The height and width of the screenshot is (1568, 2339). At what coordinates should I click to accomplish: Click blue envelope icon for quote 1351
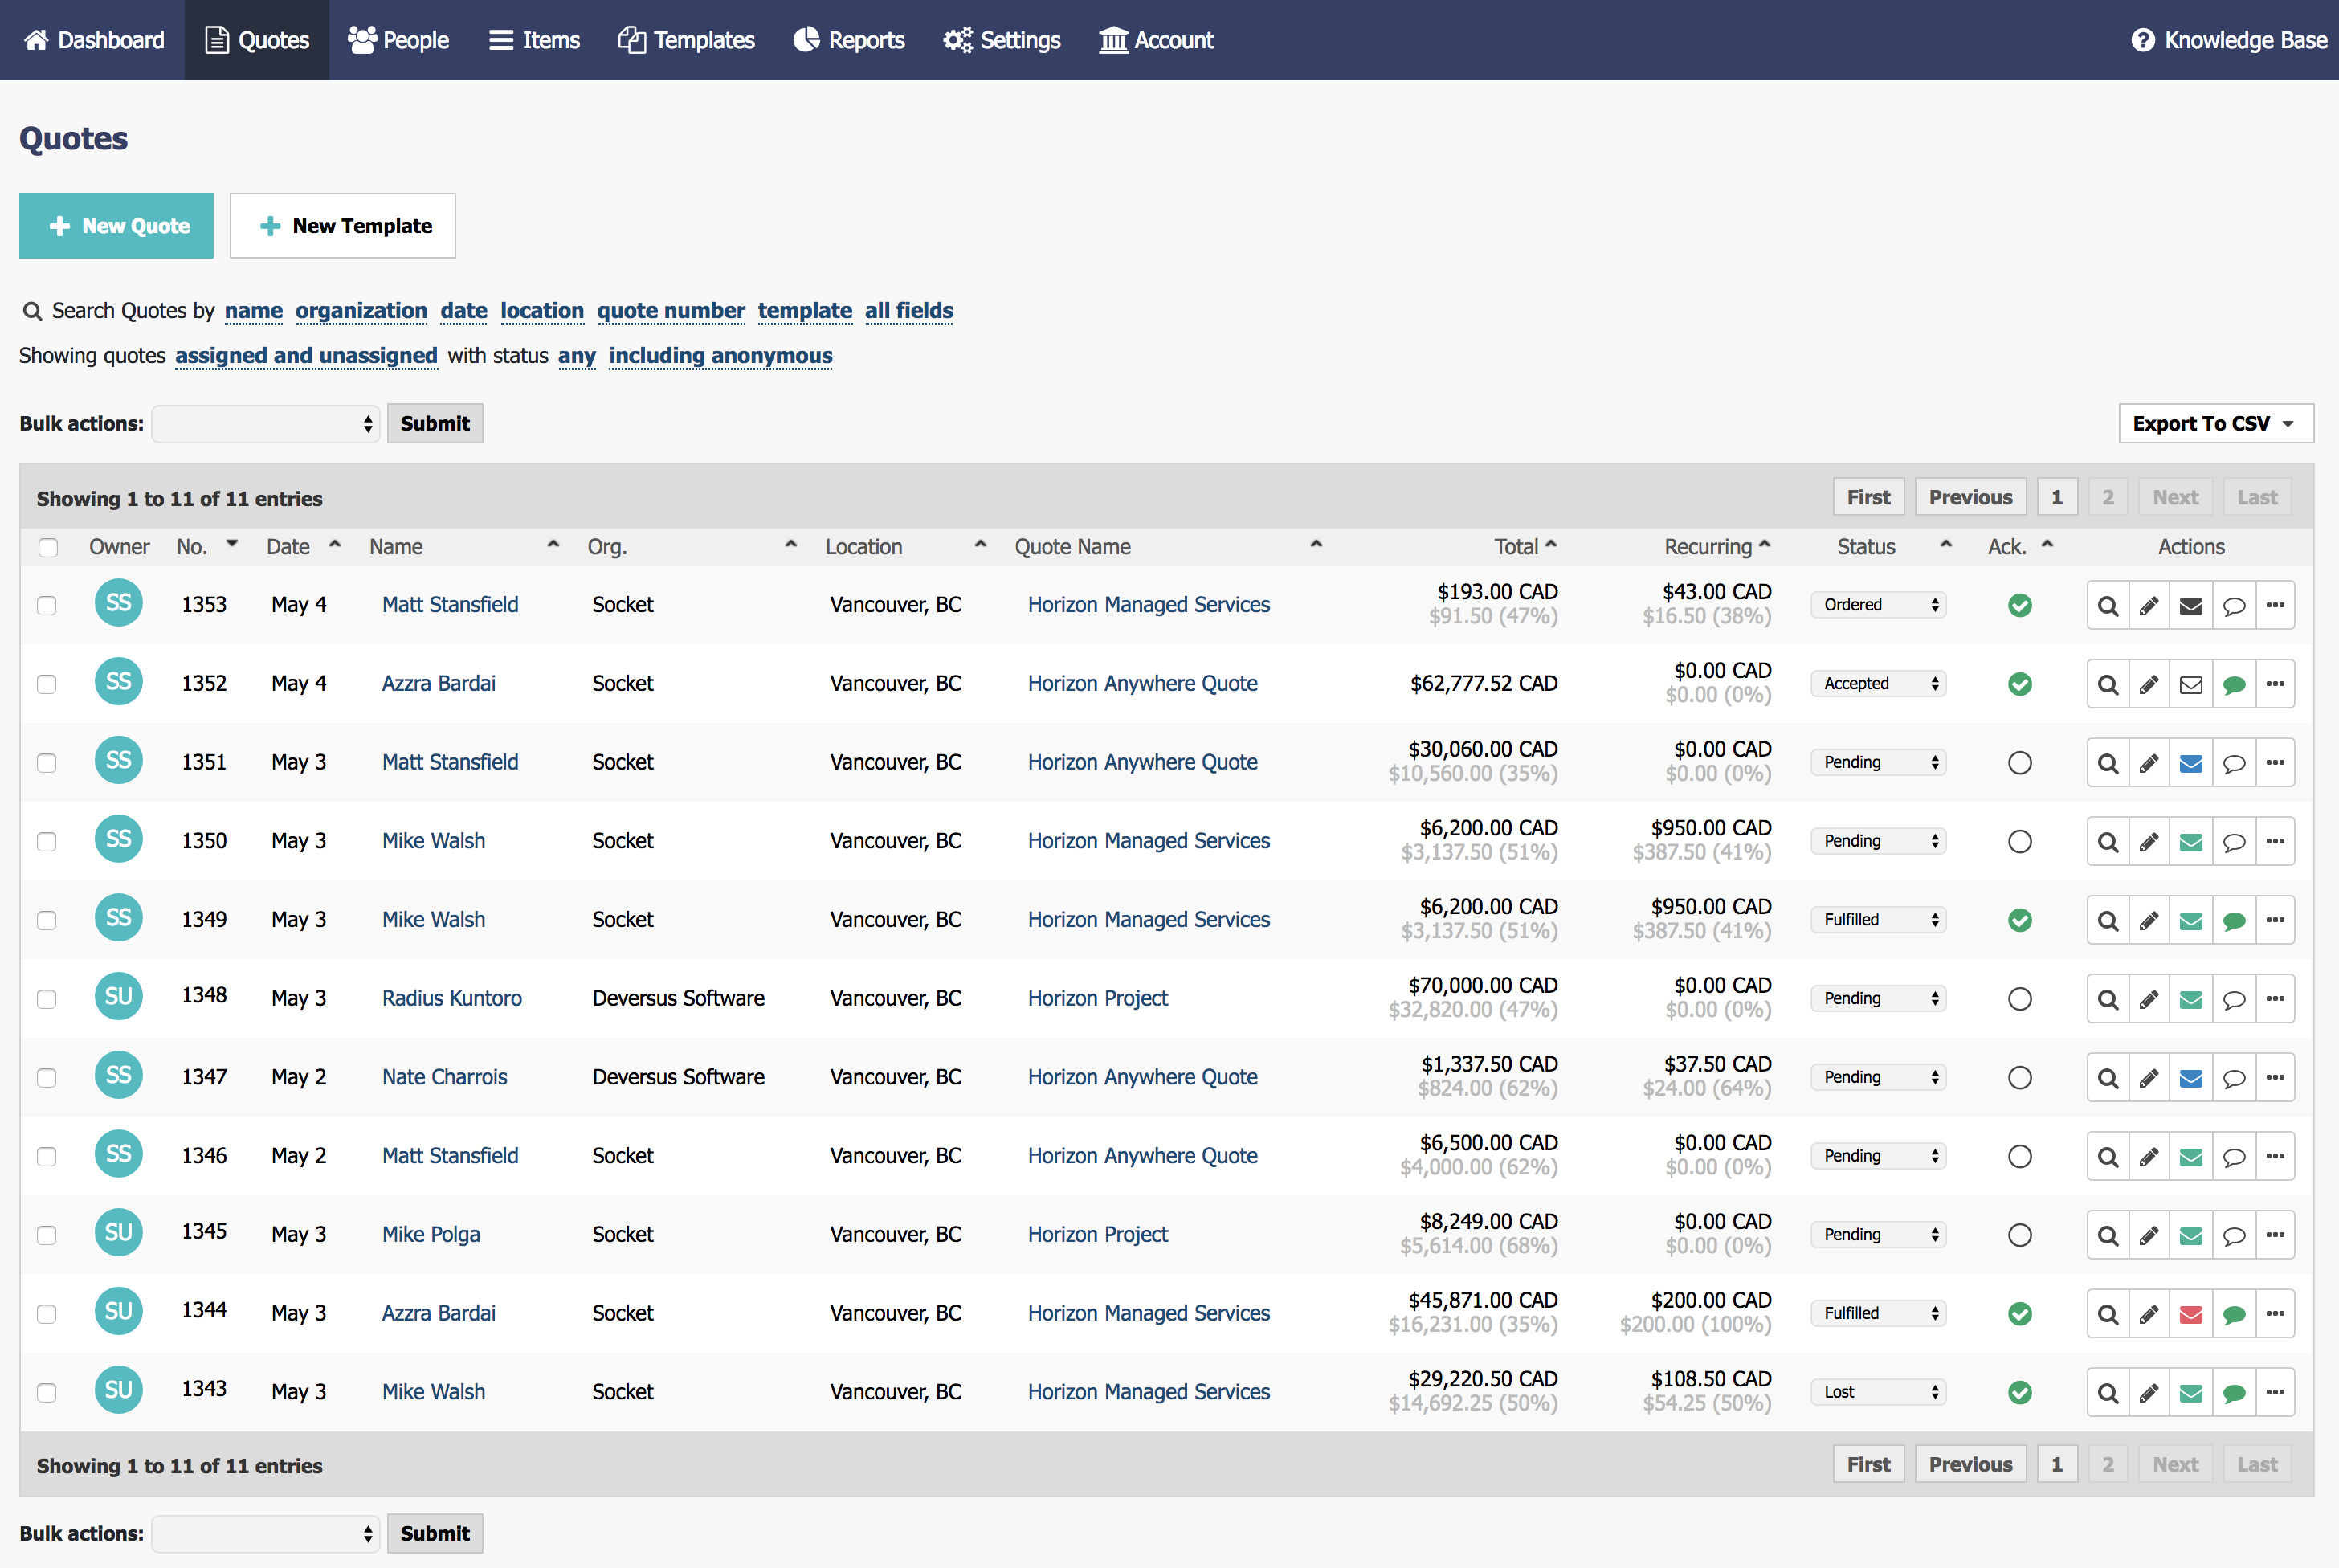2191,764
